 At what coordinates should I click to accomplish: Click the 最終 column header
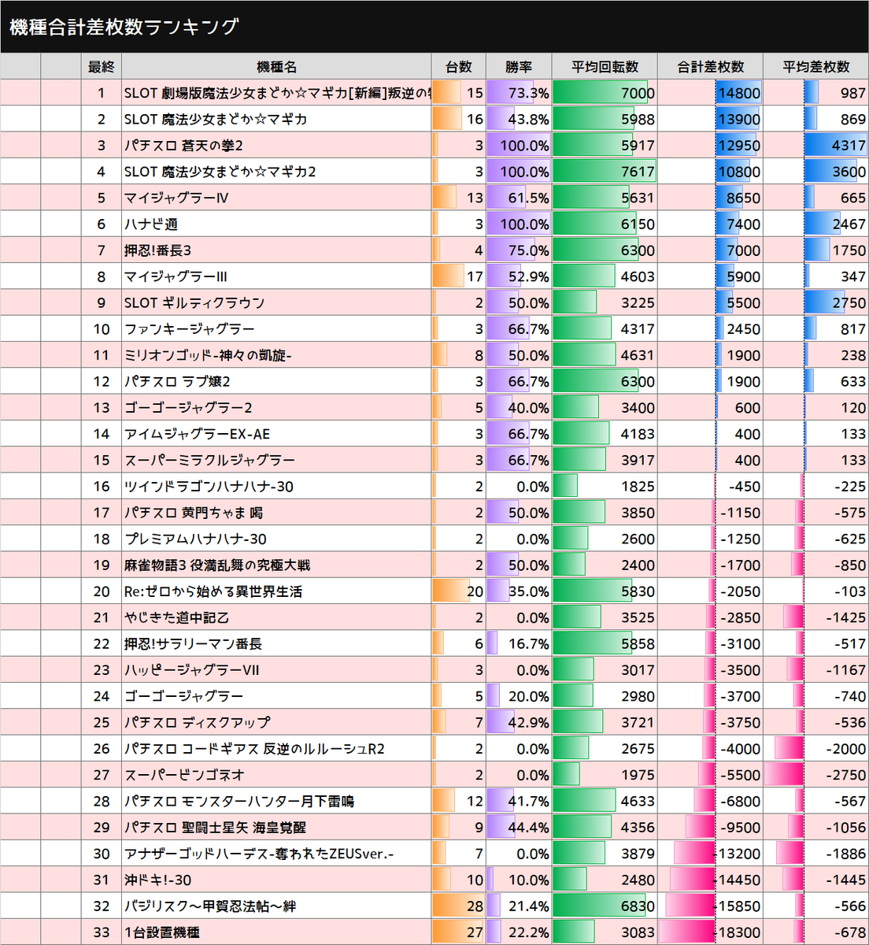pyautogui.click(x=101, y=67)
